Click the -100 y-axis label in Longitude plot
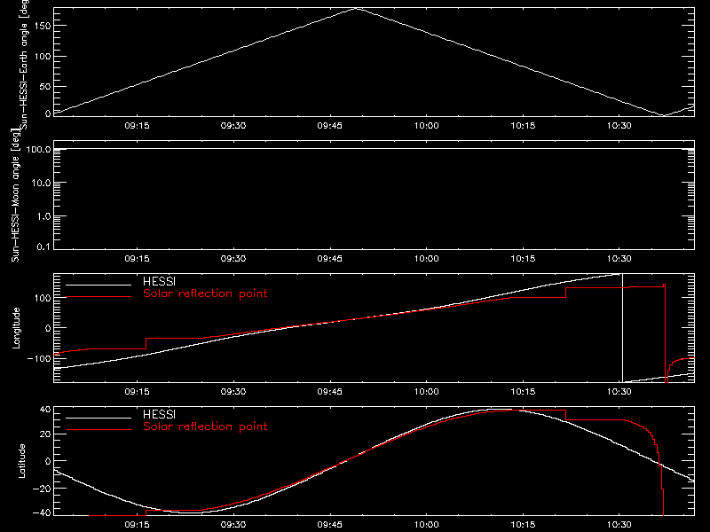This screenshot has height=532, width=710. [x=39, y=358]
